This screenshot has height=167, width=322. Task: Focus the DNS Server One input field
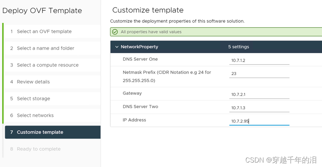(259, 60)
